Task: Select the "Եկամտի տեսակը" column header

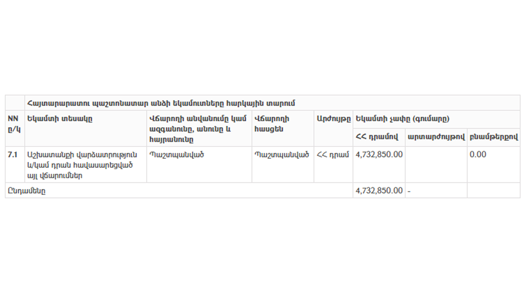Action: coord(60,119)
